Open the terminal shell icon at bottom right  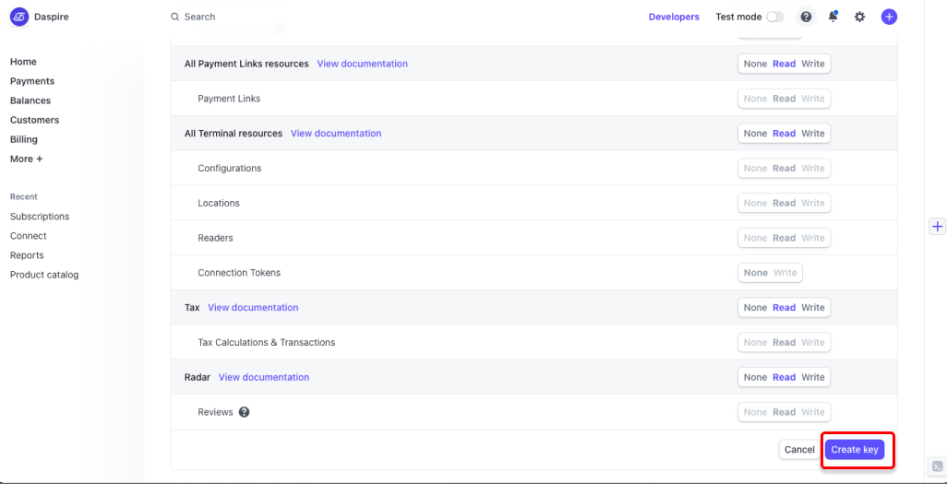937,466
